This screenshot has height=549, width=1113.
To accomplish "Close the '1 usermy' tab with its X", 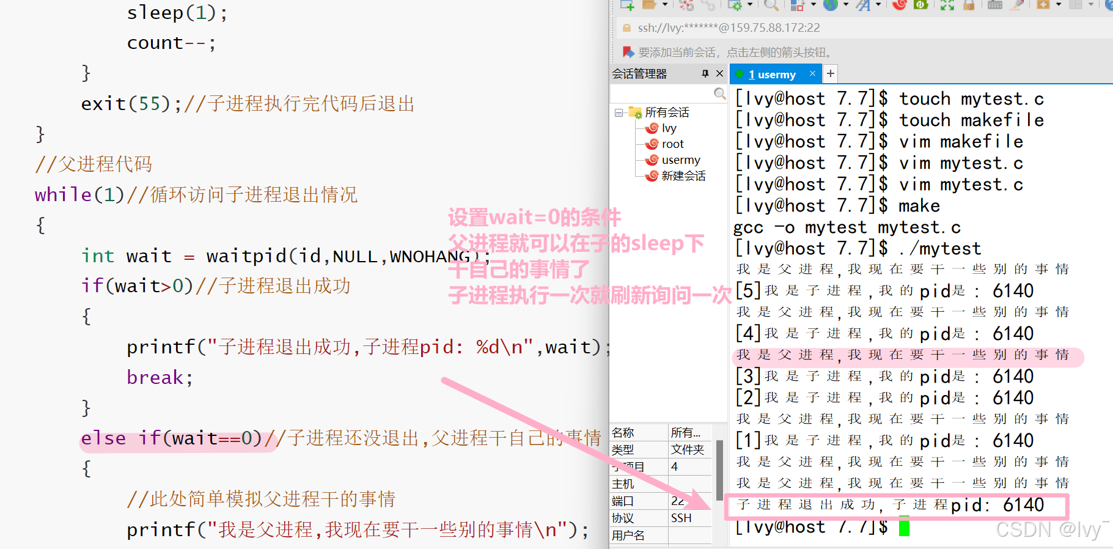I will [x=812, y=73].
